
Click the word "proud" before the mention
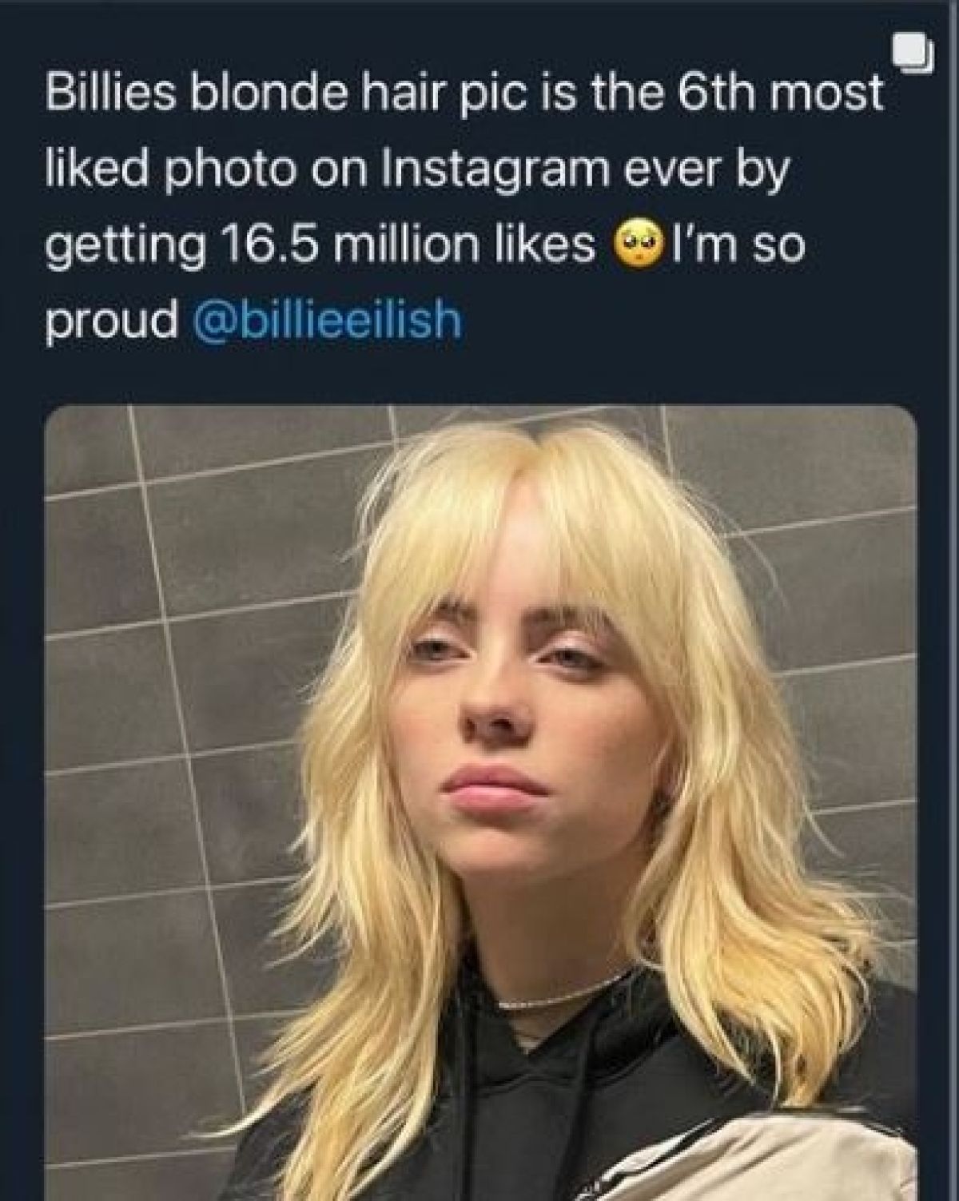[112, 321]
